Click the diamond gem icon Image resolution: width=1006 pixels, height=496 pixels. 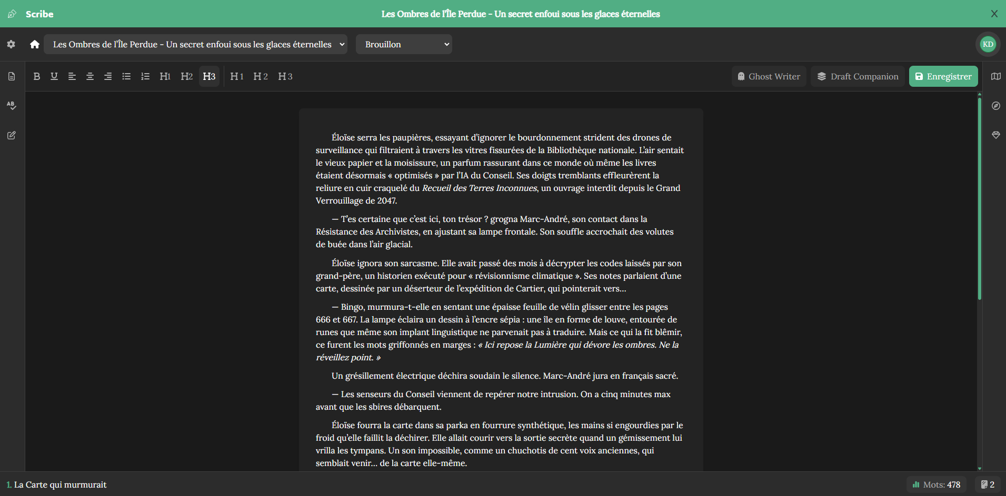995,135
